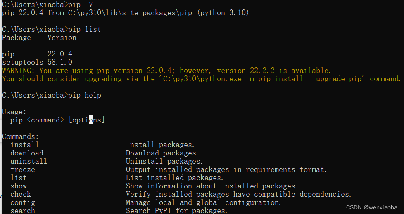
Task: Click the typed "pip -V" command
Action: [81, 5]
